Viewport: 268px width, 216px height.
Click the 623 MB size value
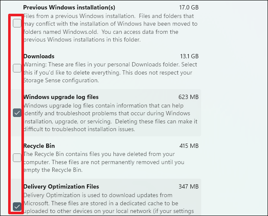189,97
